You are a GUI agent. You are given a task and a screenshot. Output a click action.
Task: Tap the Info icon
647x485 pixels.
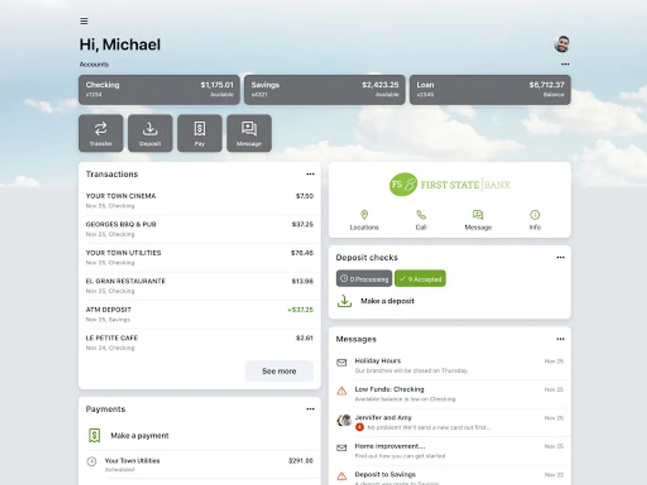535,215
